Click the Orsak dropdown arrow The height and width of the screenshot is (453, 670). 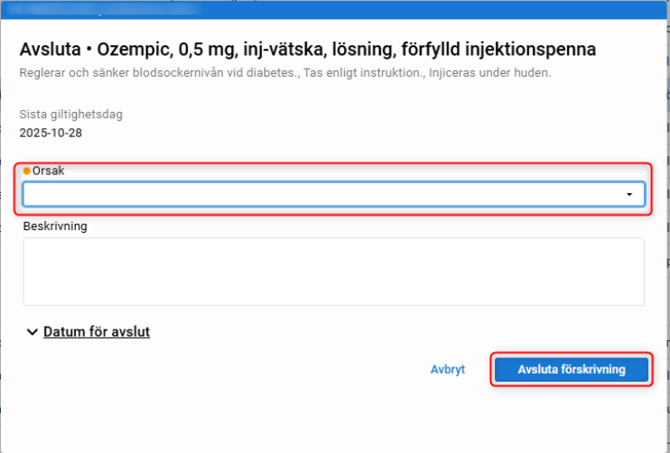pos(628,194)
